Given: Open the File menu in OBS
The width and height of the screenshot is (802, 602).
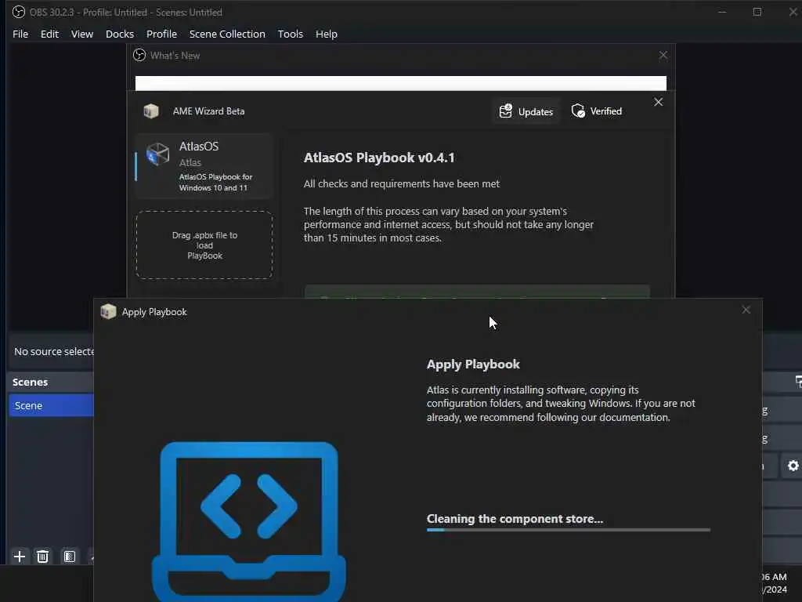Looking at the screenshot, I should pos(20,34).
